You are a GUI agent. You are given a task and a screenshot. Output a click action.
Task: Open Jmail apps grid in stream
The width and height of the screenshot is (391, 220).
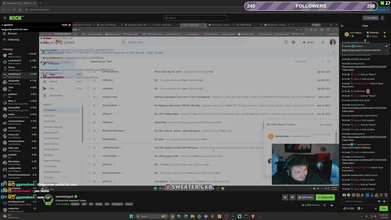coord(323,42)
